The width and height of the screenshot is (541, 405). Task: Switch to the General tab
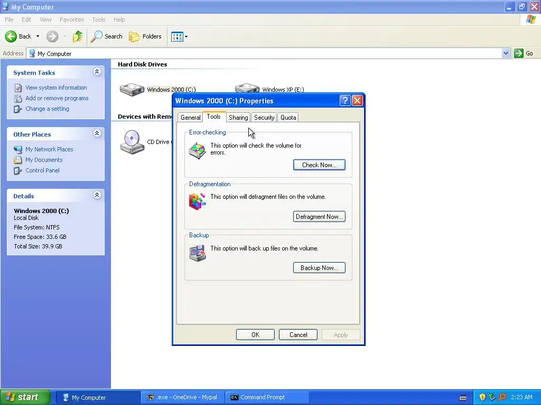(190, 118)
